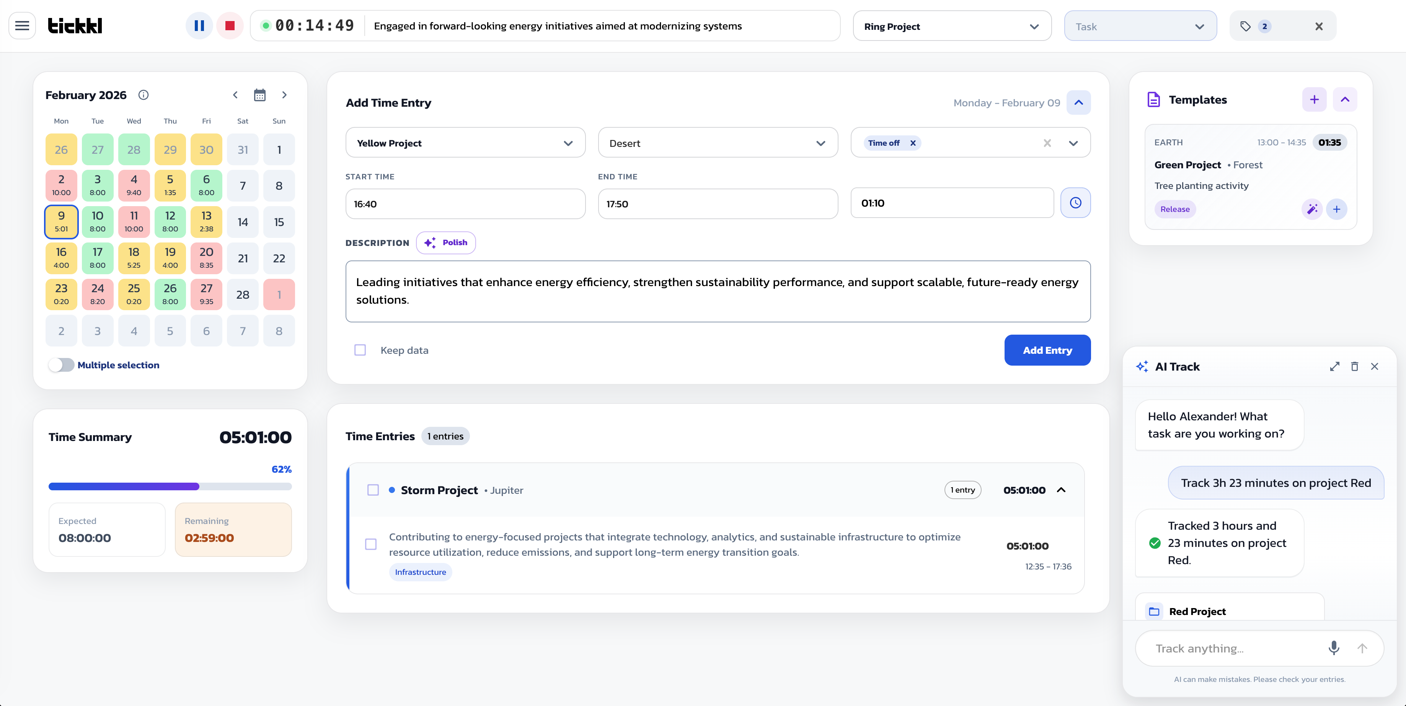Pause the running timer
Screen dimensions: 1406x706
click(x=199, y=26)
